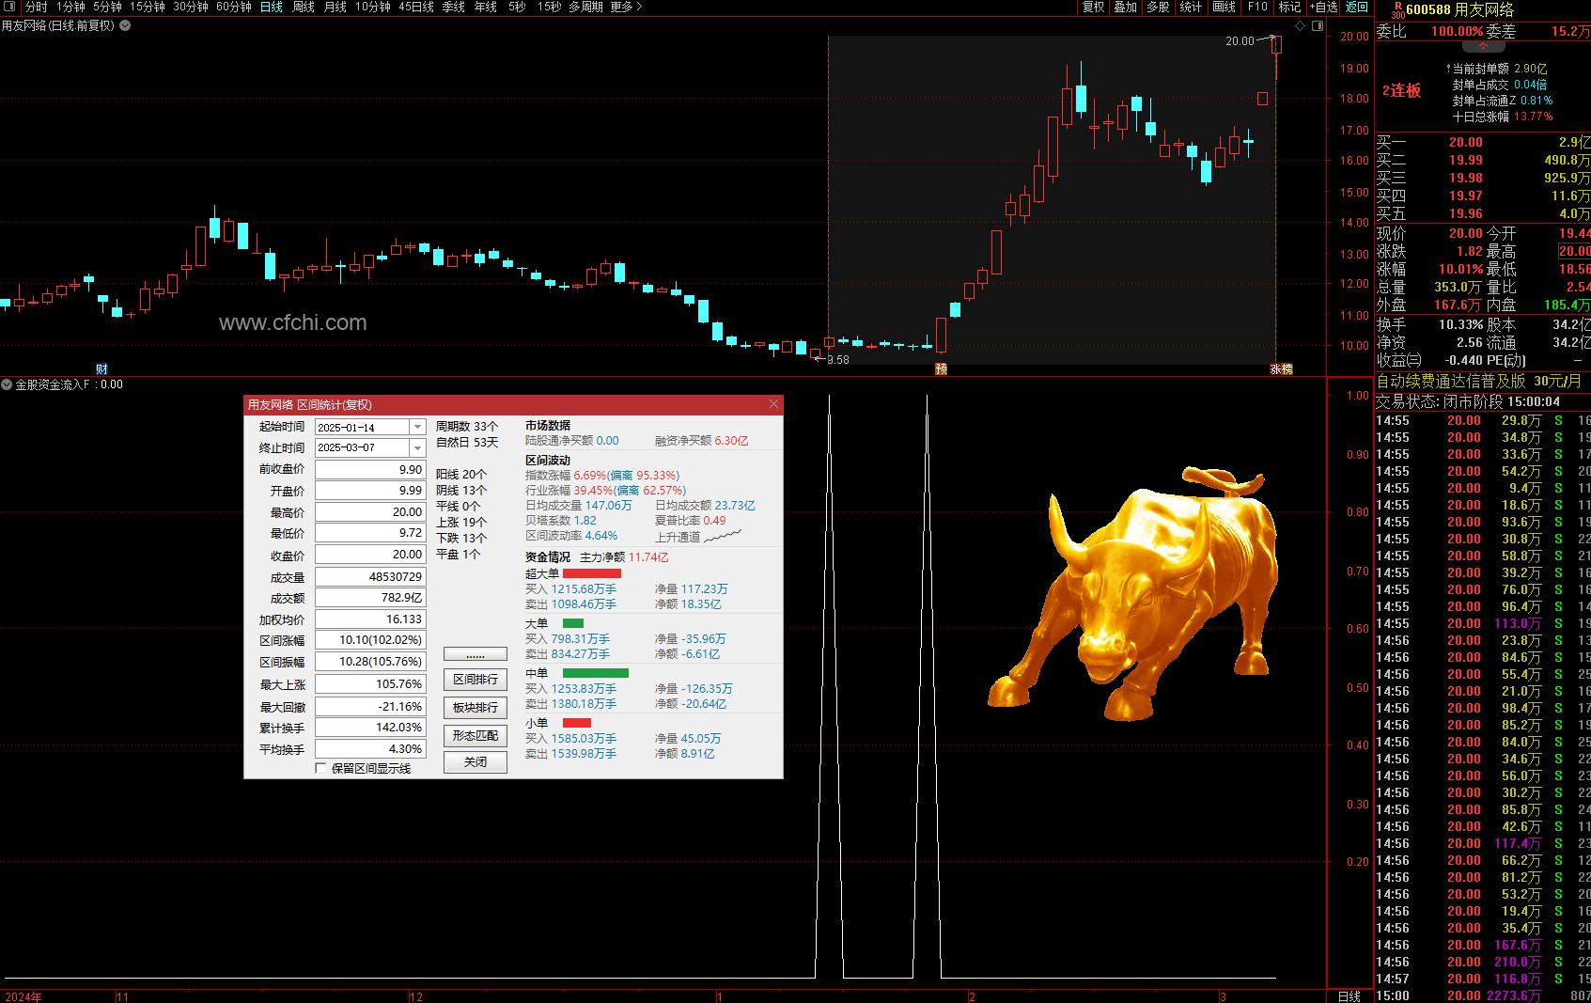Click the 板块排行 button
The width and height of the screenshot is (1591, 1003).
[x=476, y=707]
